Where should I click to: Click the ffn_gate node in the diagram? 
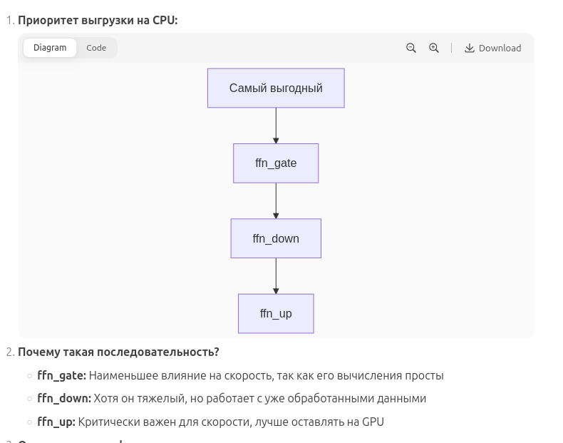(x=276, y=163)
